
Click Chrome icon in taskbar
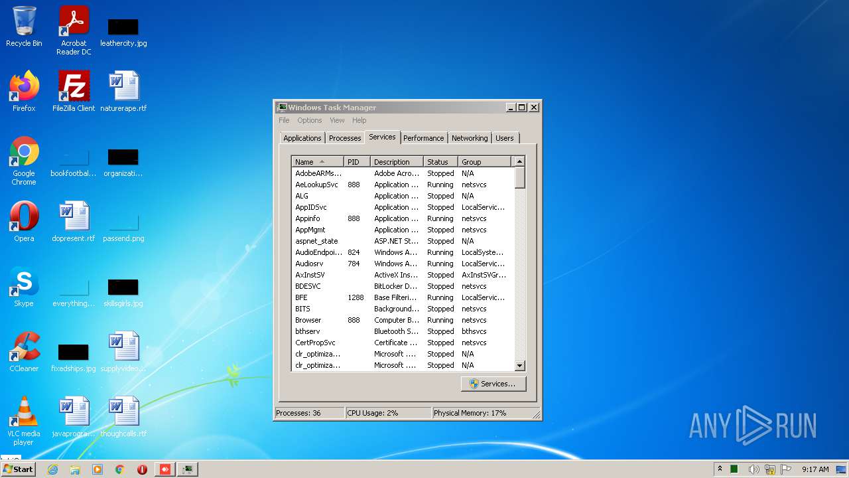(x=120, y=469)
